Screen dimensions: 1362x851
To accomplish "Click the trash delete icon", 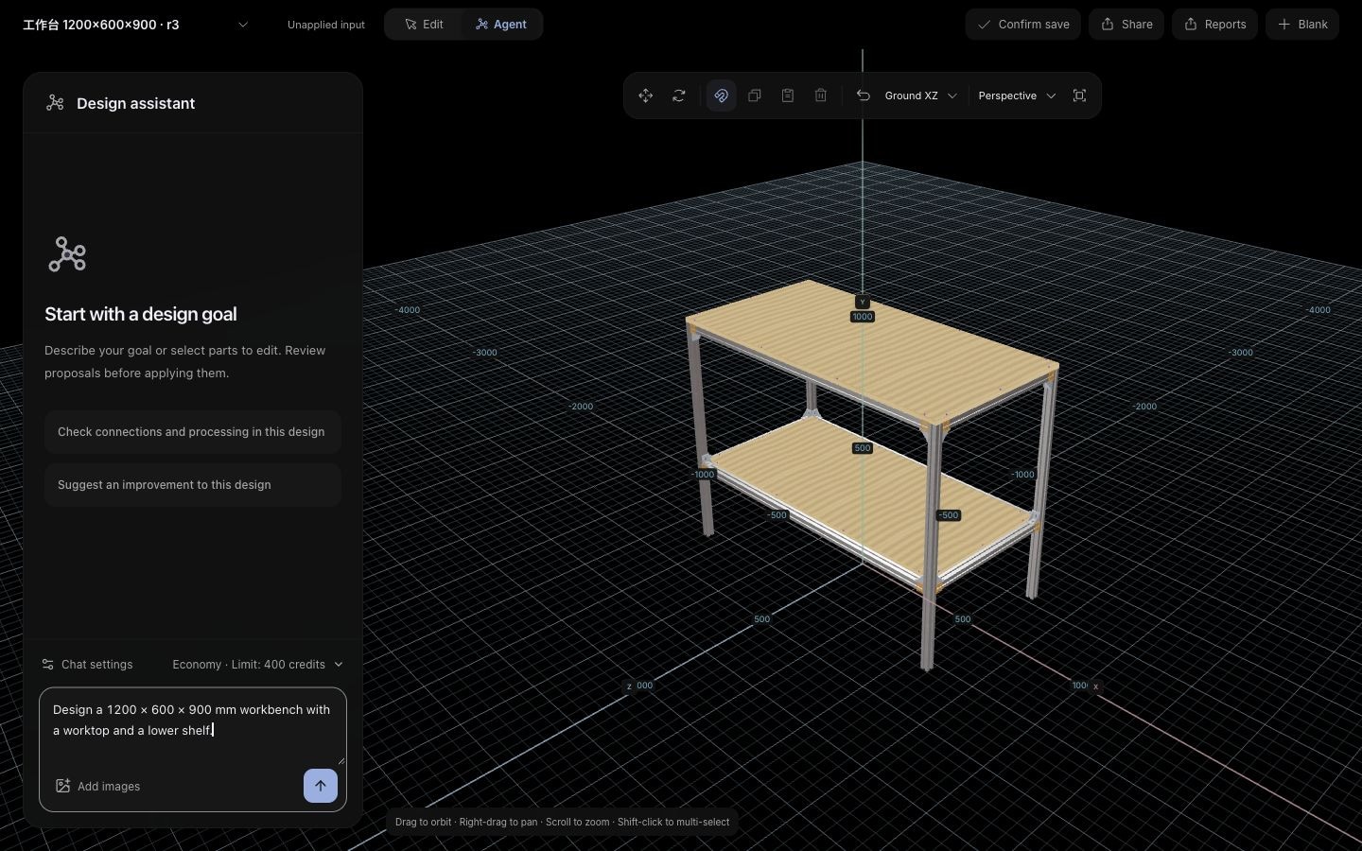I will pyautogui.click(x=821, y=96).
